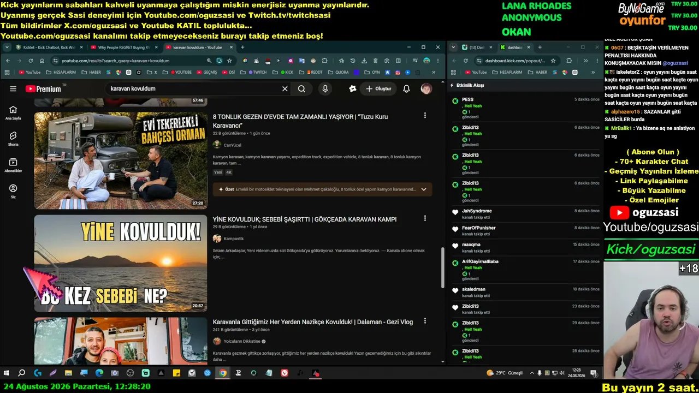The width and height of the screenshot is (699, 393).
Task: Open the Siz page in YouTube sidebar
Action: (x=13, y=191)
